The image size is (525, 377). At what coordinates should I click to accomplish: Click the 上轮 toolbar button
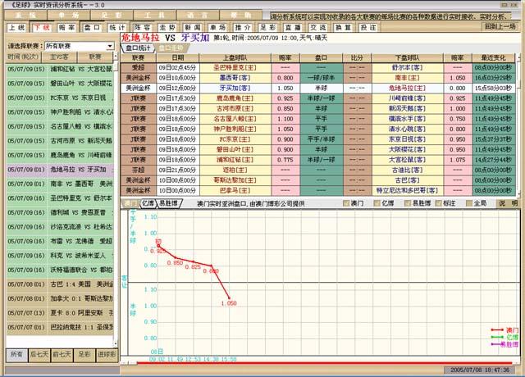[x=16, y=27]
